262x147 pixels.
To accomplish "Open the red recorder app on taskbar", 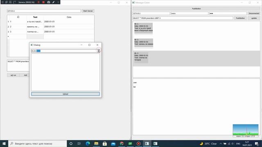I will pyautogui.click(x=138, y=143).
